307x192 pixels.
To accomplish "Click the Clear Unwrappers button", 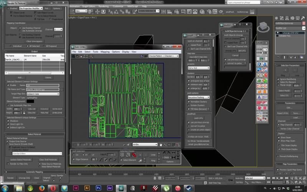I will tap(34, 41).
